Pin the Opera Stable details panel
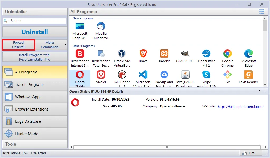This screenshot has height=158, width=270. (x=259, y=91)
